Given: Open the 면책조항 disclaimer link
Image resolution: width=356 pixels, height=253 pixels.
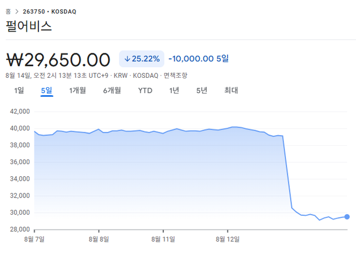Looking at the screenshot, I should click(175, 75).
